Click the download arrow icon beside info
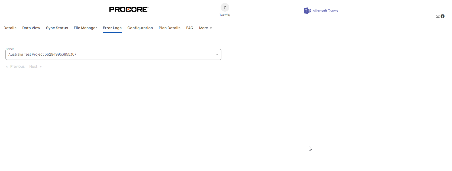Image resolution: width=452 pixels, height=171 pixels. 438,16
